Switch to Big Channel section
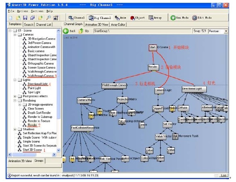The width and height of the screenshot is (236, 182). click(x=100, y=18)
